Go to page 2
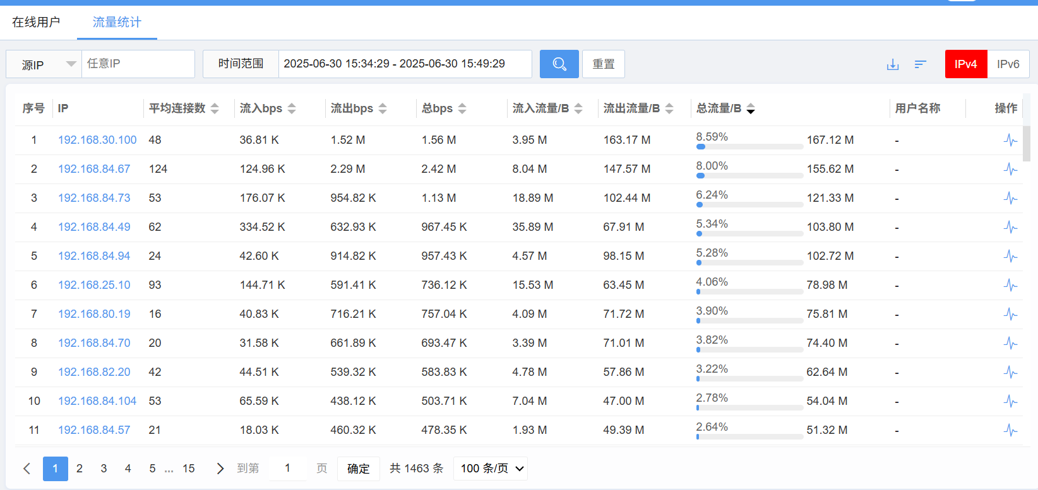This screenshot has height=490, width=1038. tap(80, 469)
